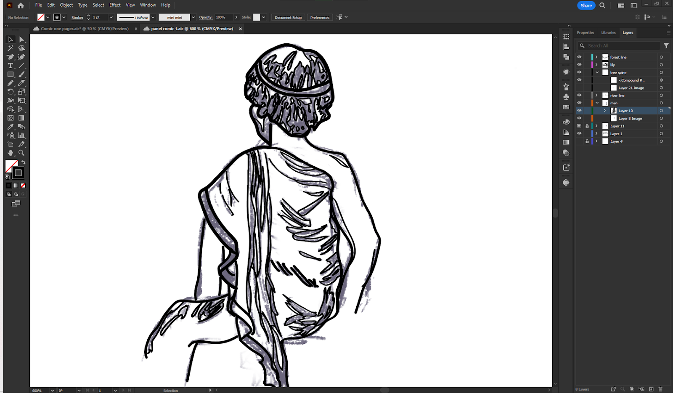
Task: Select the Line Segment tool
Action: pos(21,66)
